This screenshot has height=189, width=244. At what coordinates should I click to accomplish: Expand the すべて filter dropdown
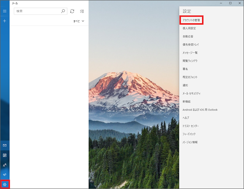point(79,21)
